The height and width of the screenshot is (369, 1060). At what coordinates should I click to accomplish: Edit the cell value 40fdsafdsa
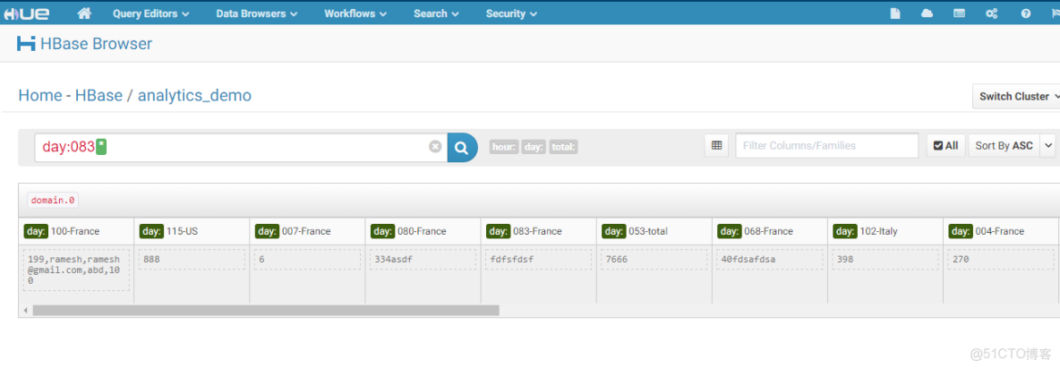coord(769,260)
